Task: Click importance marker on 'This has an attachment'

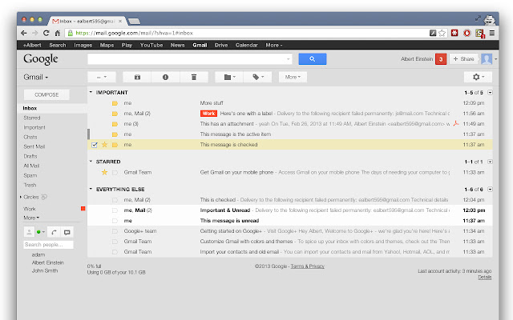Action: pyautogui.click(x=115, y=124)
